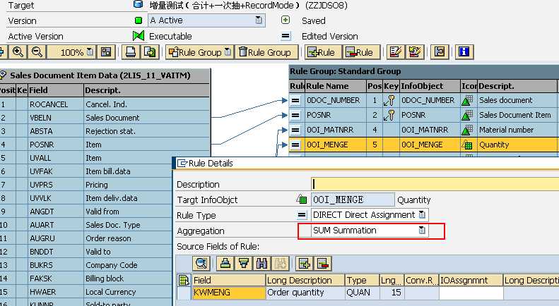Click the 'Material number' description cell

pos(517,130)
